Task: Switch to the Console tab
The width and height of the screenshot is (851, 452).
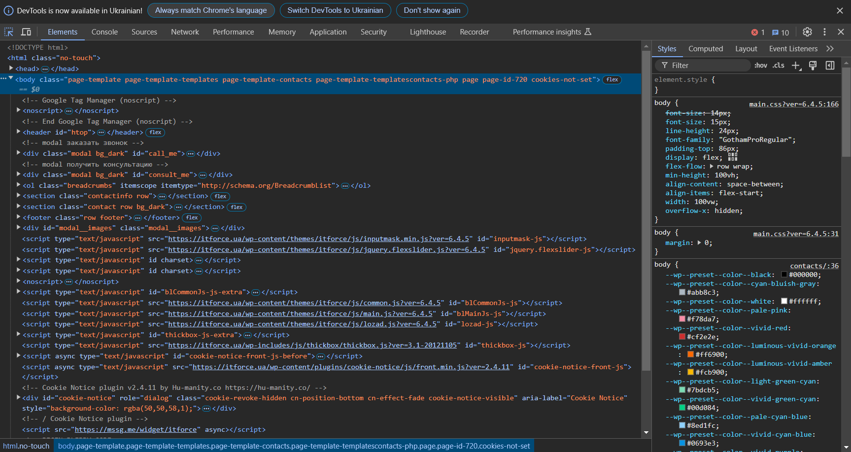Action: click(x=104, y=32)
